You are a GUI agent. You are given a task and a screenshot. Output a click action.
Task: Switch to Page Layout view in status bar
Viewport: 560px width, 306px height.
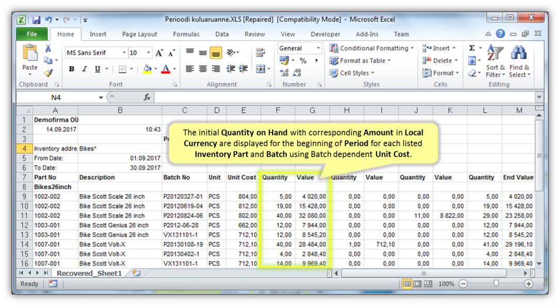(417, 284)
